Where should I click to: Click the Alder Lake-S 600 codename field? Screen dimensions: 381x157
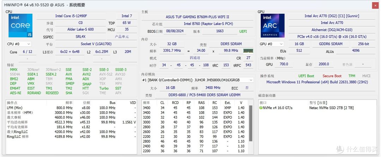coord(80,29)
